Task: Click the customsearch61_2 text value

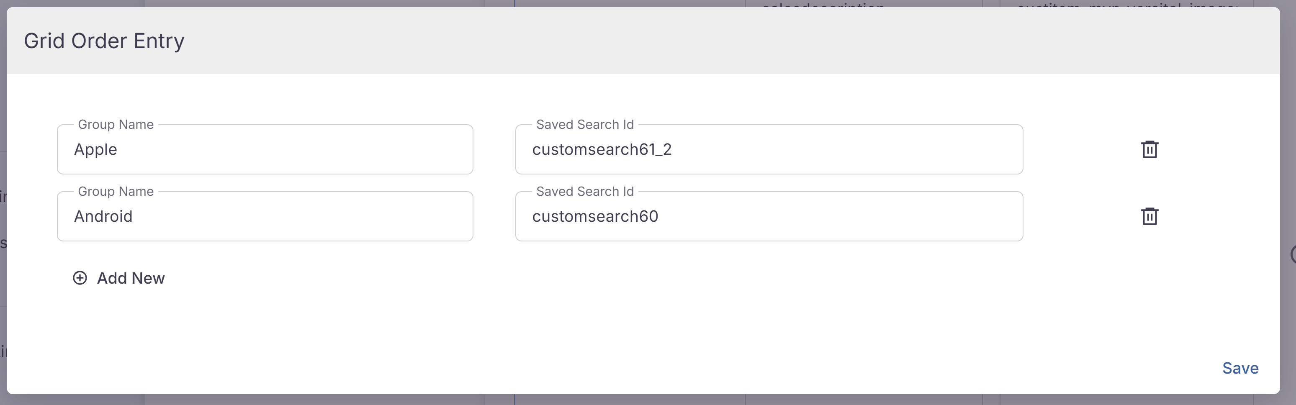Action: point(602,149)
